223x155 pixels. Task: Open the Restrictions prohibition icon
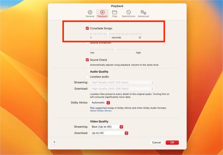tap(129, 12)
